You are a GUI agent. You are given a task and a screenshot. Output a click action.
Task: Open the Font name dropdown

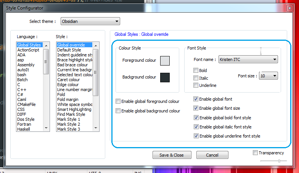point(248,59)
